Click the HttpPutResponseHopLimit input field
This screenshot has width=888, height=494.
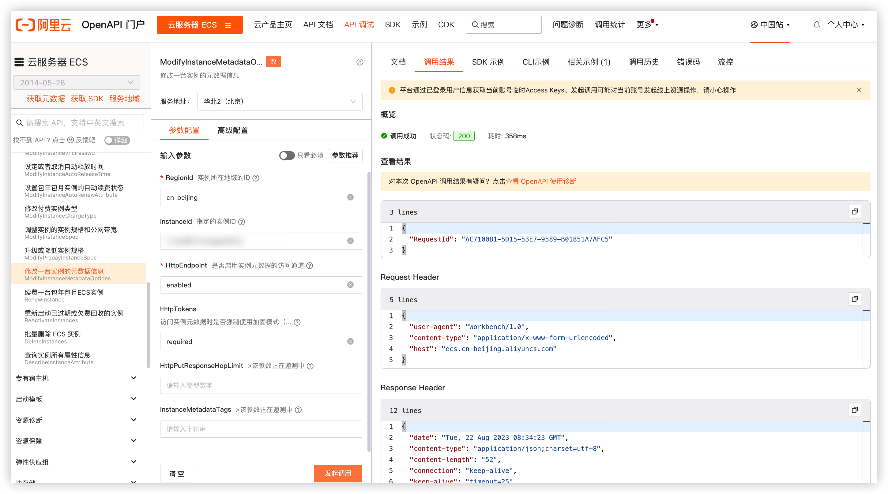tap(261, 385)
